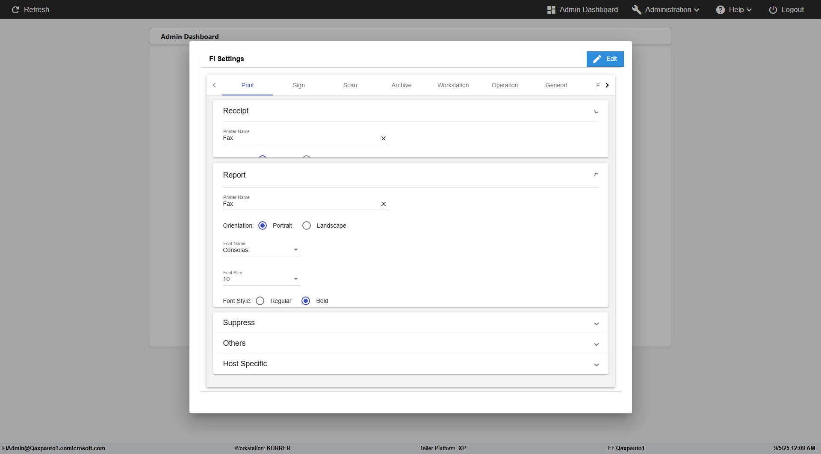The width and height of the screenshot is (821, 454).
Task: Click Workstation: KURRER in status bar
Action: click(x=263, y=448)
